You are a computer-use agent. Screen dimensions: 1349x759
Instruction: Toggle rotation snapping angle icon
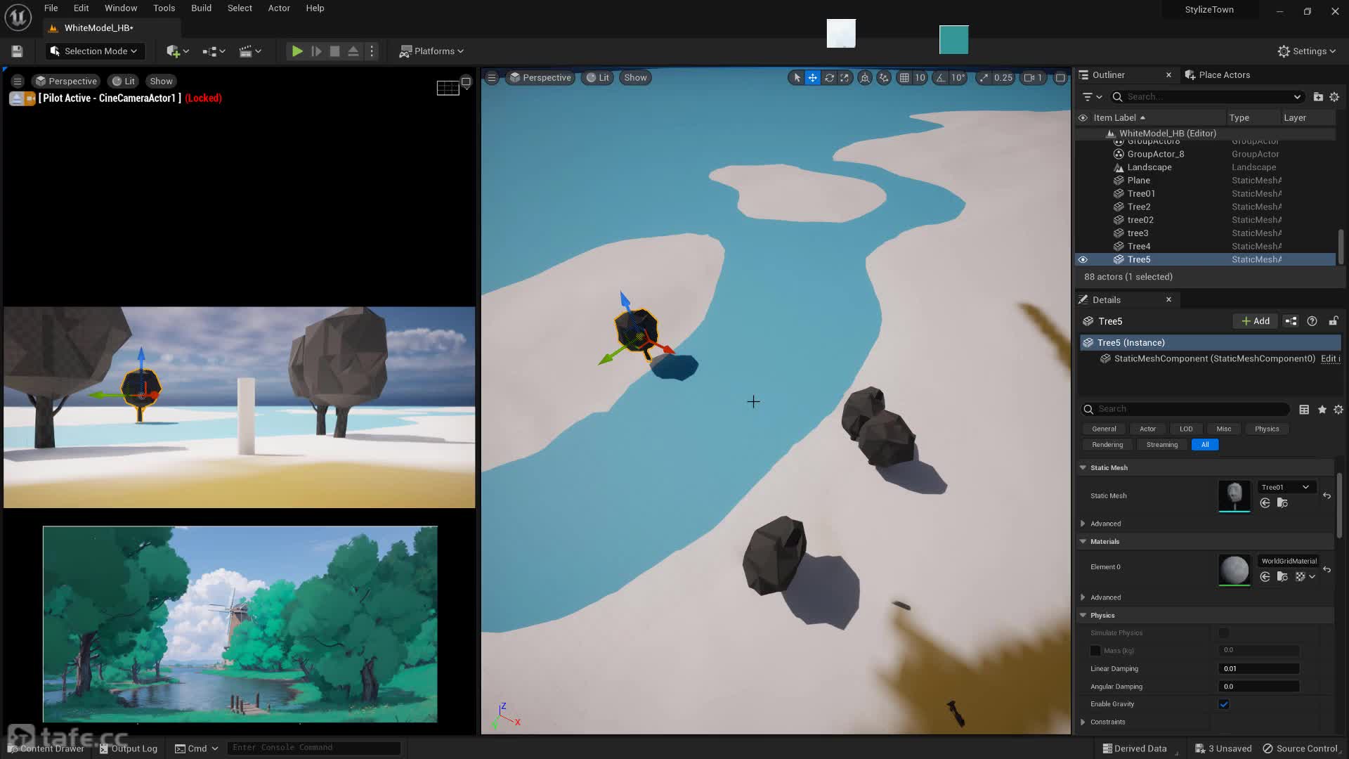(x=940, y=78)
